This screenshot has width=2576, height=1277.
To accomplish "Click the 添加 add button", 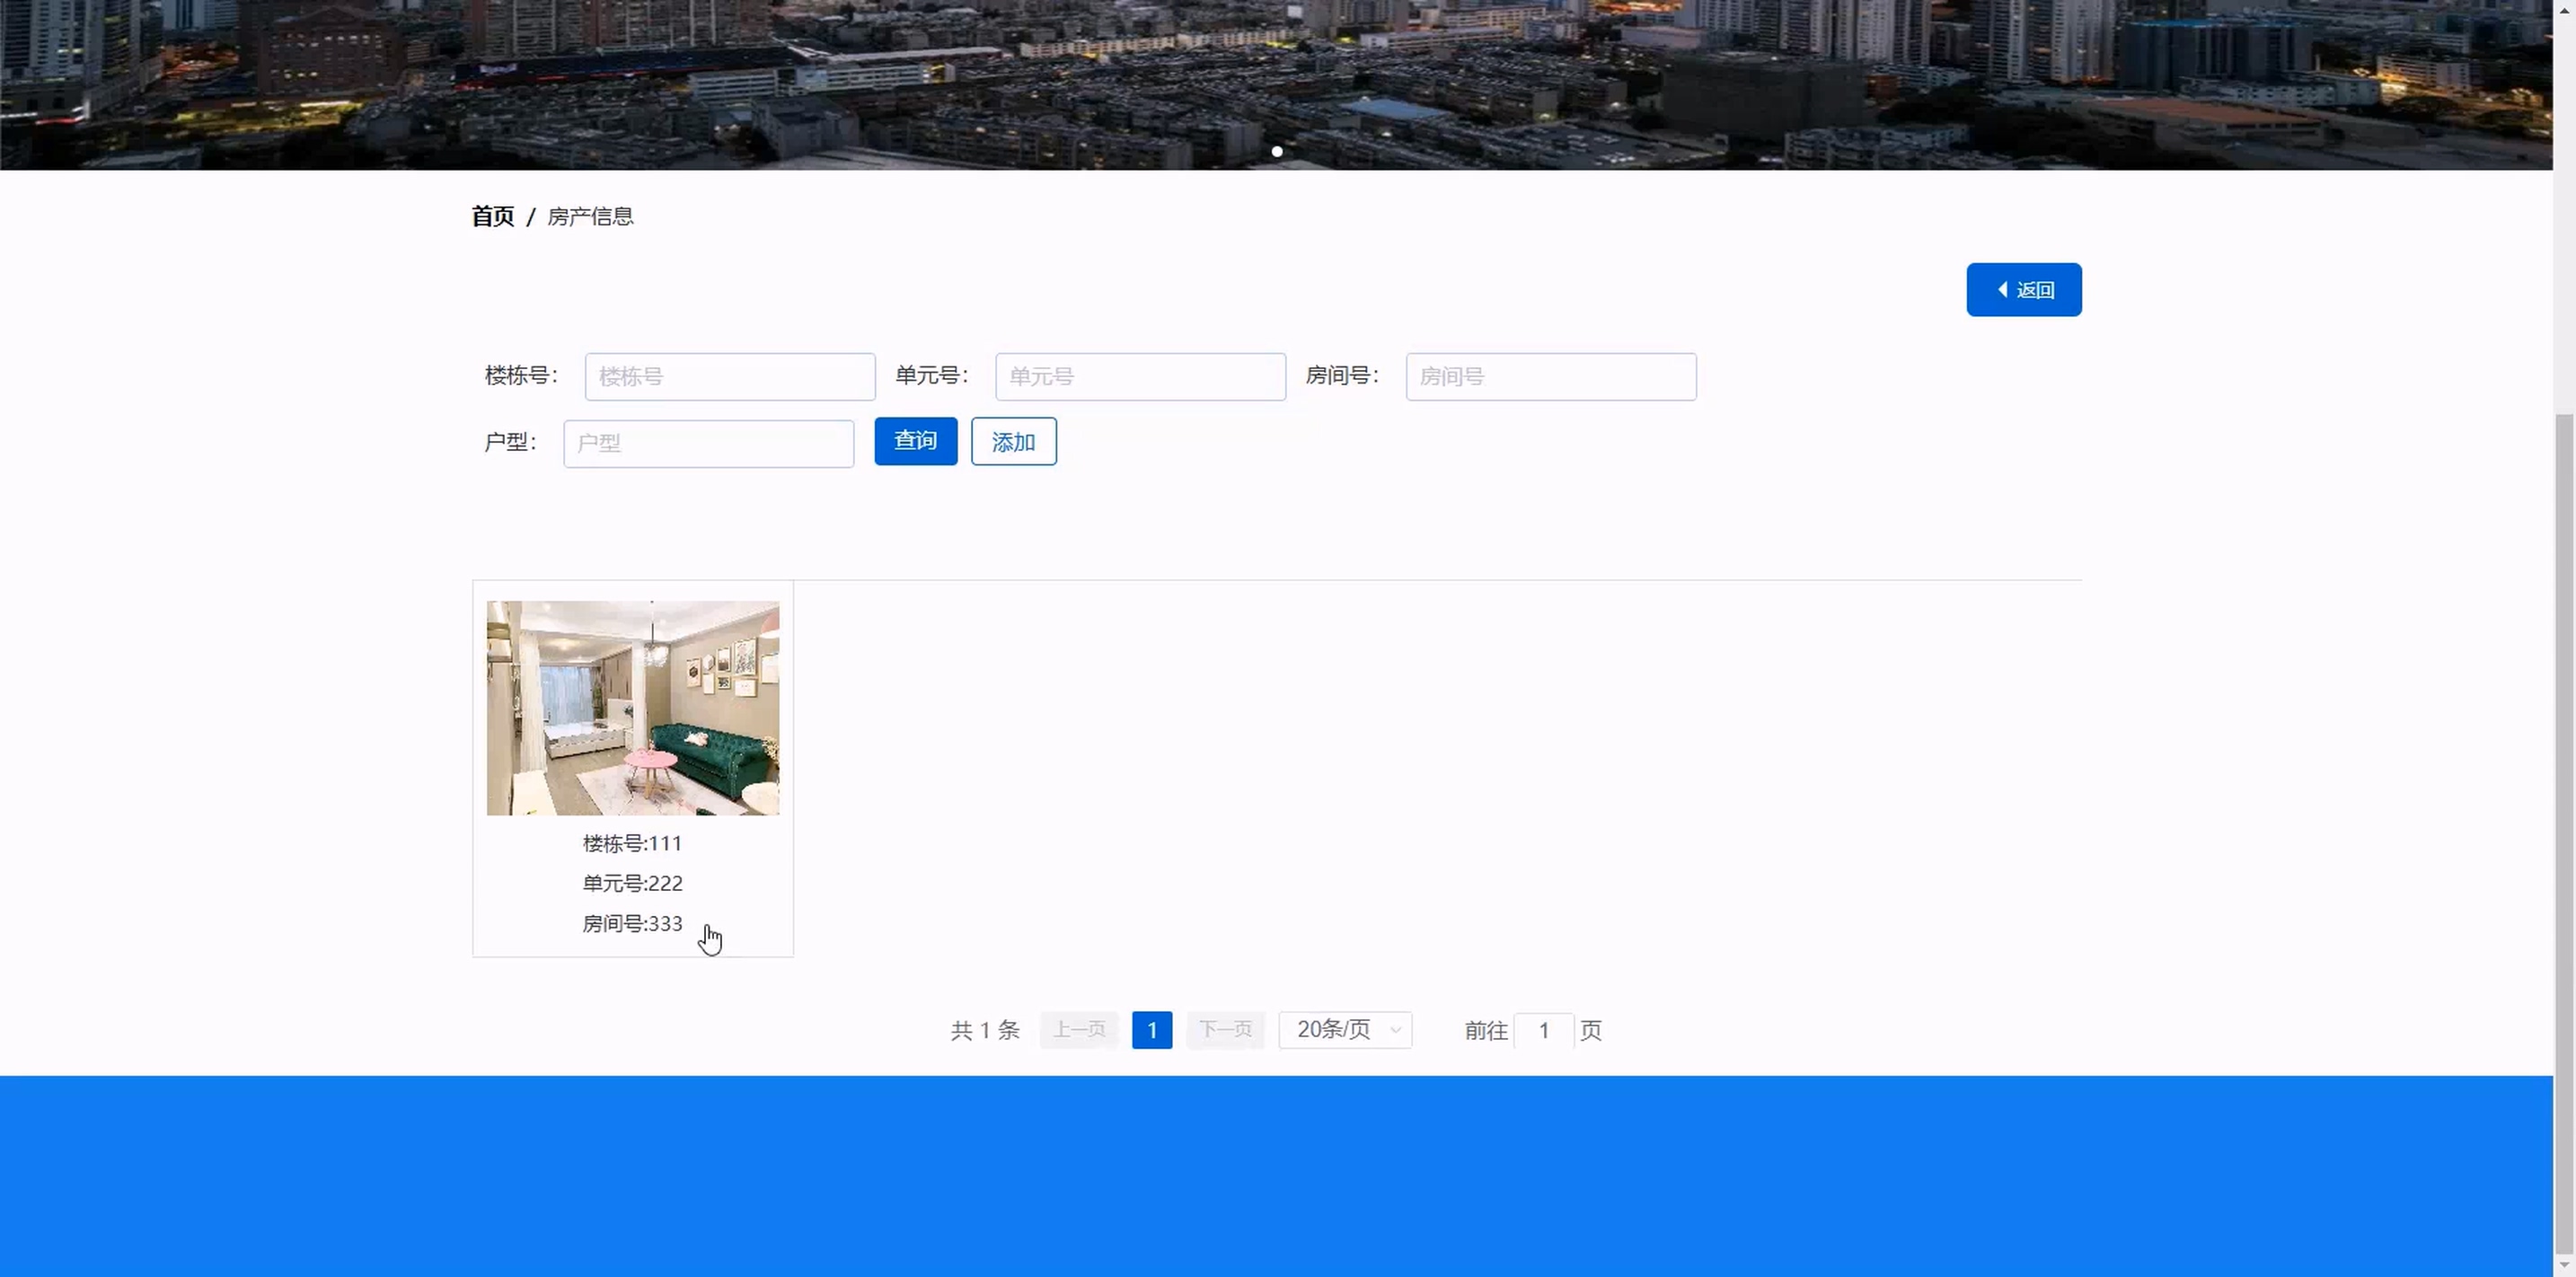I will pos(1013,441).
